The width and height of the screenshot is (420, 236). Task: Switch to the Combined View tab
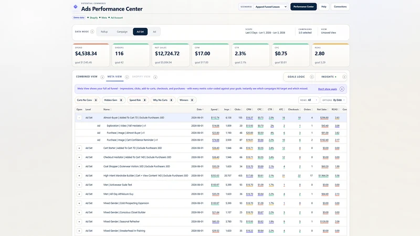[87, 77]
